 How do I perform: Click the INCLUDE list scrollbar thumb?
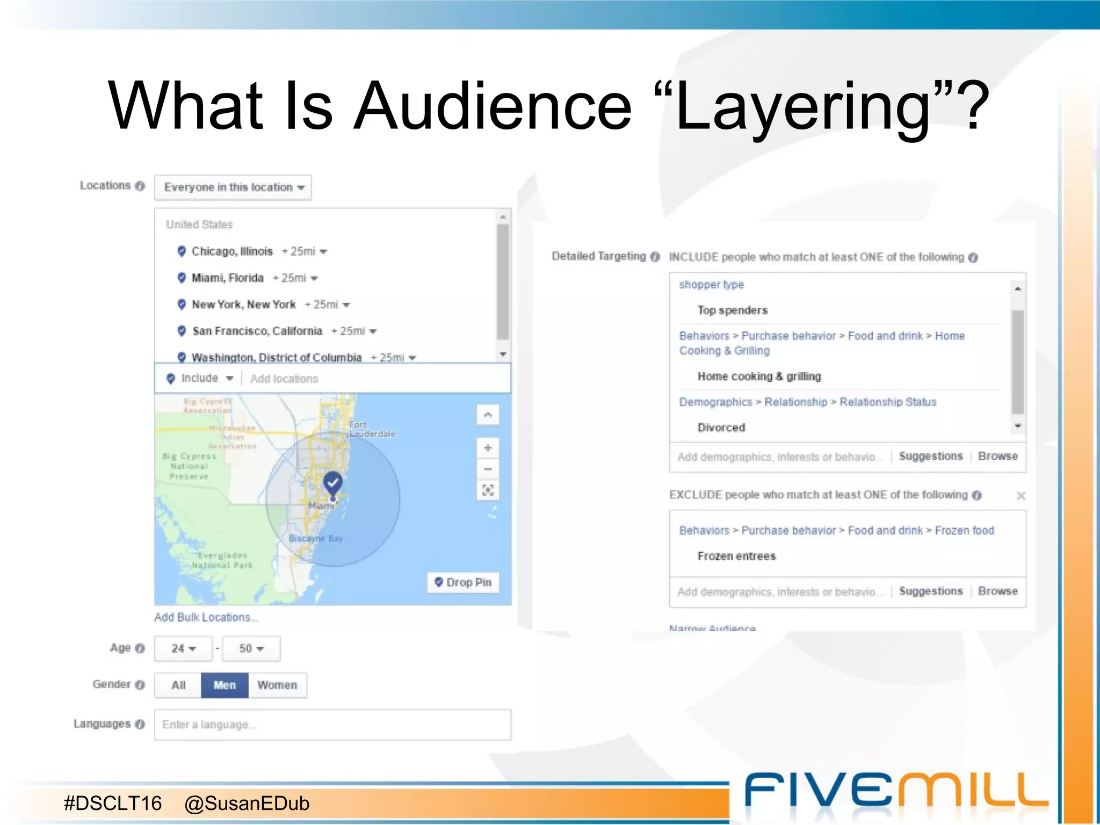click(1018, 362)
